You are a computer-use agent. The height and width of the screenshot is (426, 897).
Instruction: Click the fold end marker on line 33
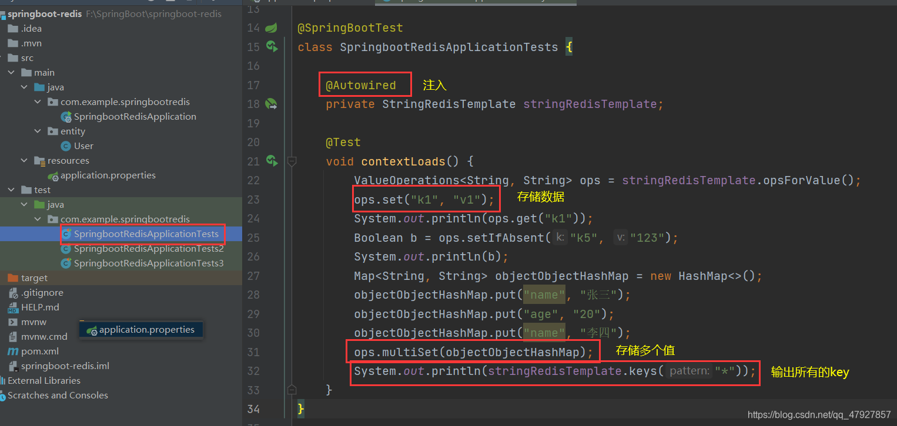292,389
